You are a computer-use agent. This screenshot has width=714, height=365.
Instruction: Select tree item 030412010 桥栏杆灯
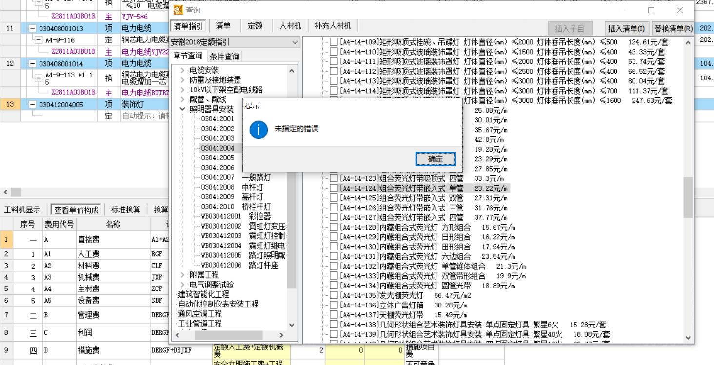pos(236,207)
